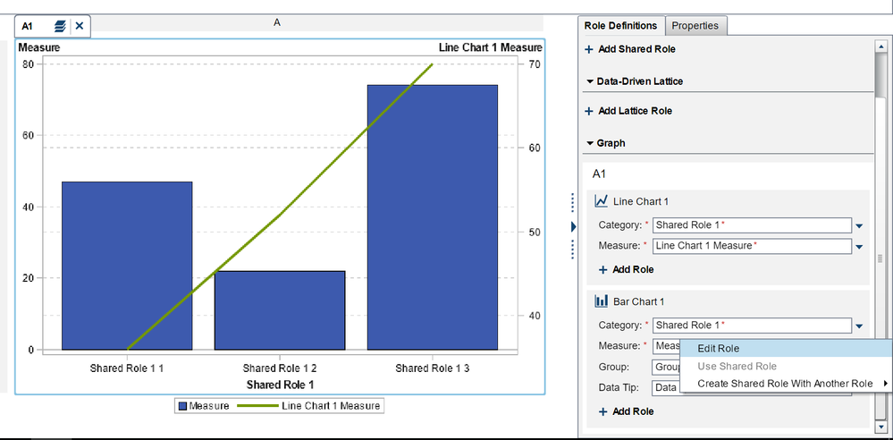Click the Line Chart 1 icon

(x=601, y=201)
